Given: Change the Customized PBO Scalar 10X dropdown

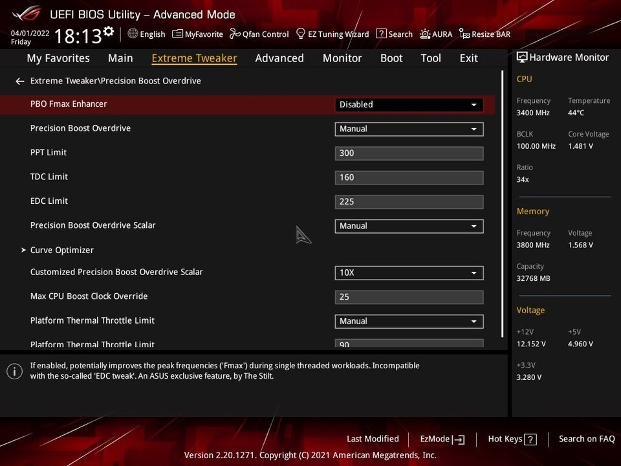Looking at the screenshot, I should pyautogui.click(x=409, y=272).
